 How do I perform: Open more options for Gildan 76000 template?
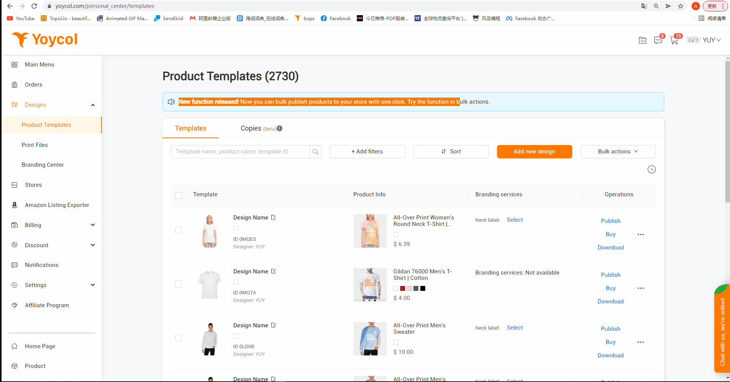point(641,288)
